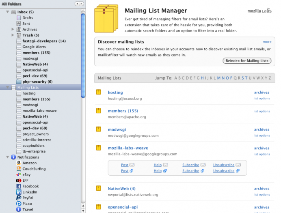Click the Sent folder icon
This screenshot has width=281, height=213.
pyautogui.click(x=19, y=24)
